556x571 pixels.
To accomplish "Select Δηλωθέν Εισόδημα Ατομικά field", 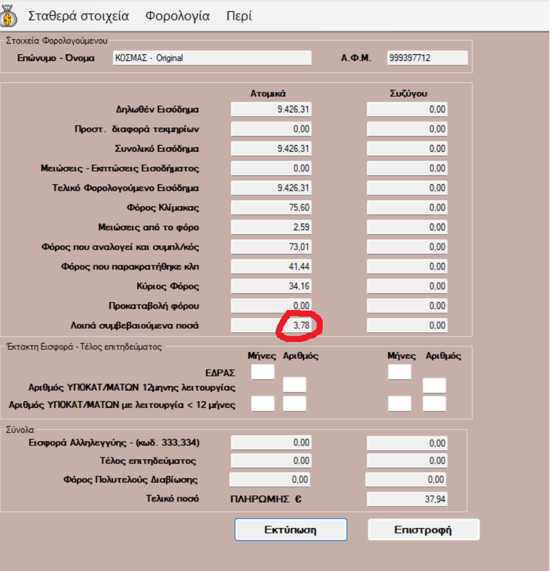I will (x=271, y=109).
